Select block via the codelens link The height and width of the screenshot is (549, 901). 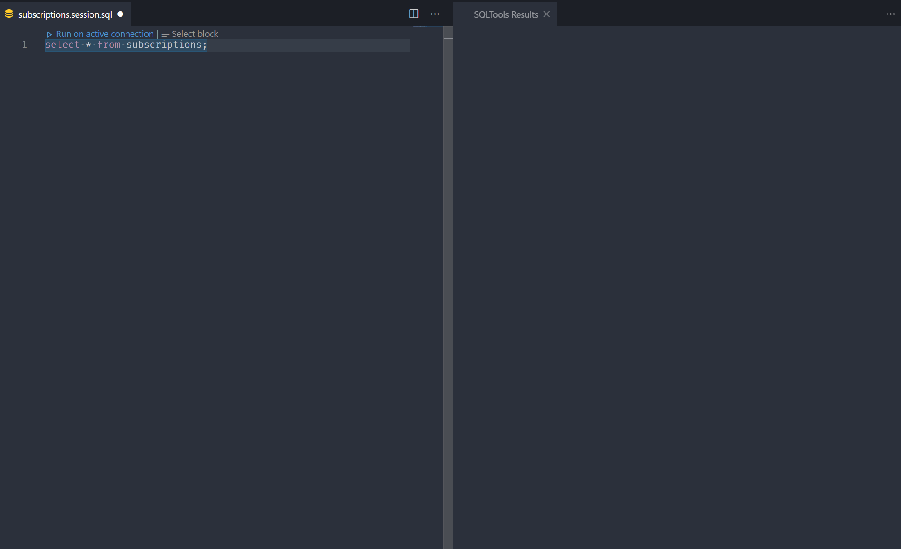194,34
